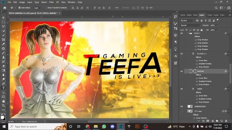Hide the TEEFA text layer
The height and width of the screenshot is (130, 232).
pos(182,89)
